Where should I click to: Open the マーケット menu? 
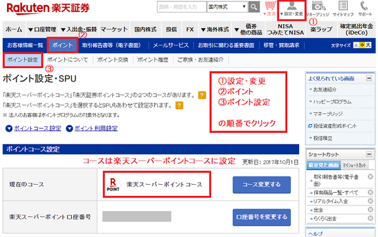click(x=114, y=30)
